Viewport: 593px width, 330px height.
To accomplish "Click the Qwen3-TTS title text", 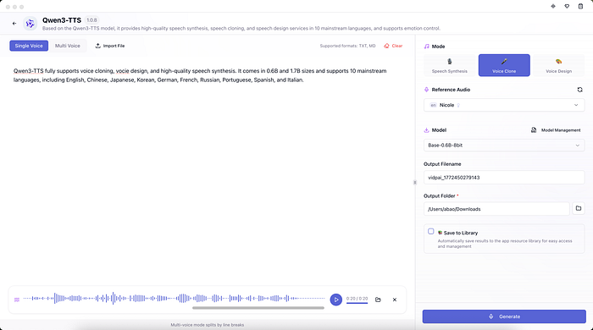I will point(62,20).
